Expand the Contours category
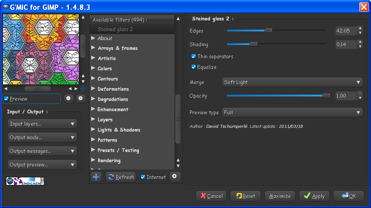Viewport: 371px width, 208px height. pos(93,79)
